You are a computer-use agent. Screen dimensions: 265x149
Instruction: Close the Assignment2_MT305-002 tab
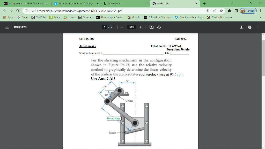[48, 4]
